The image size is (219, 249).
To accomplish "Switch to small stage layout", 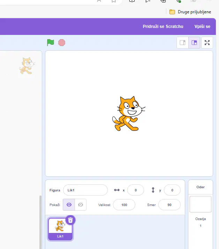I will [182, 43].
